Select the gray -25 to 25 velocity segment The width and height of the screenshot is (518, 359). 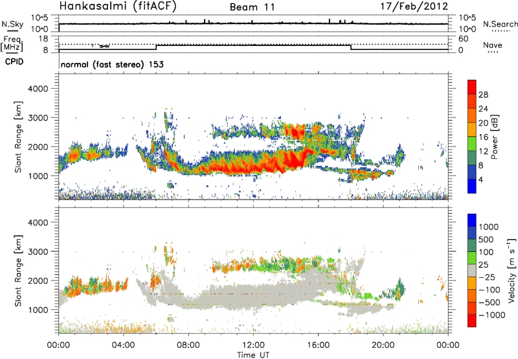[472, 270]
